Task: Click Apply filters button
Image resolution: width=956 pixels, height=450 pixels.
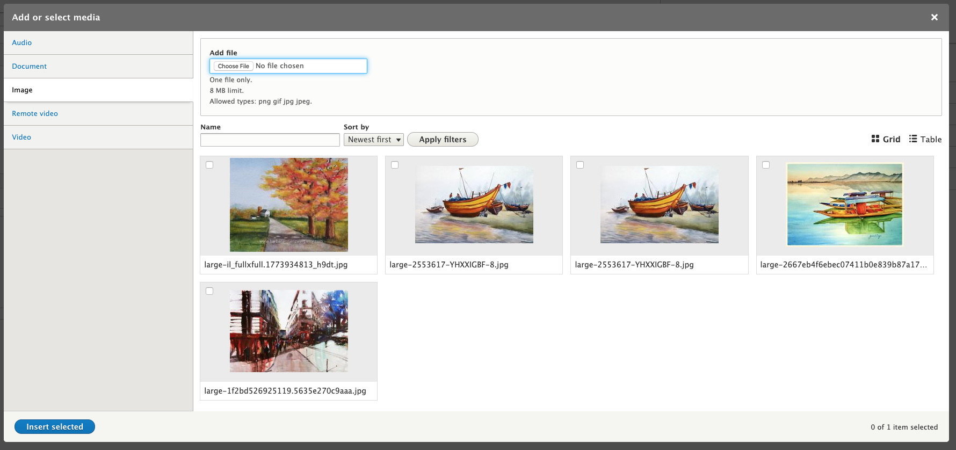Action: (x=443, y=140)
